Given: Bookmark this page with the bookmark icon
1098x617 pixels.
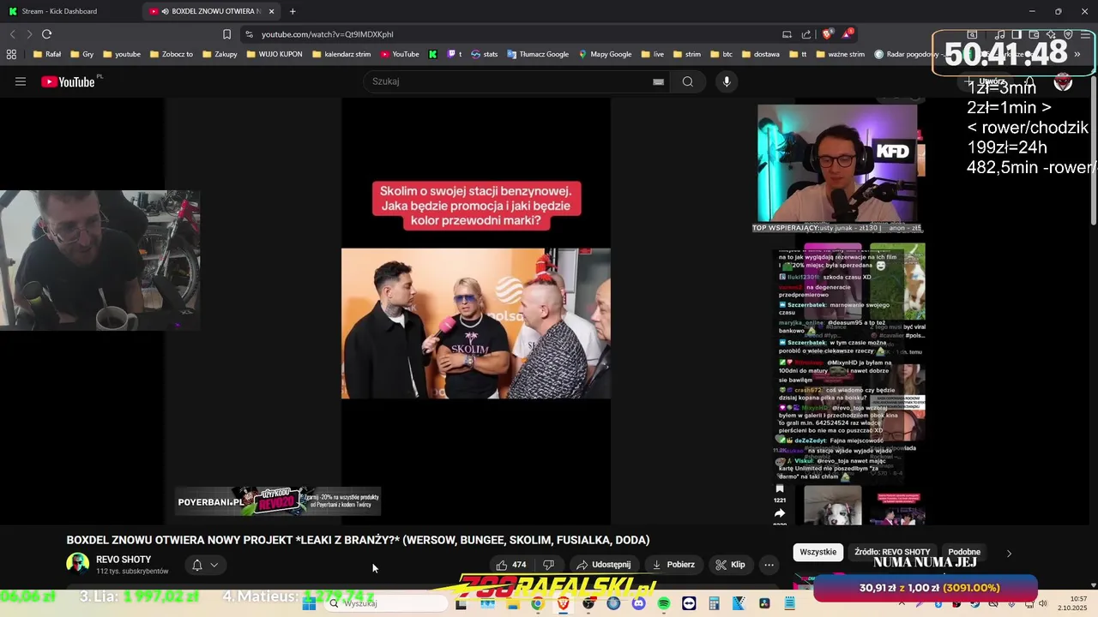Looking at the screenshot, I should (x=226, y=34).
